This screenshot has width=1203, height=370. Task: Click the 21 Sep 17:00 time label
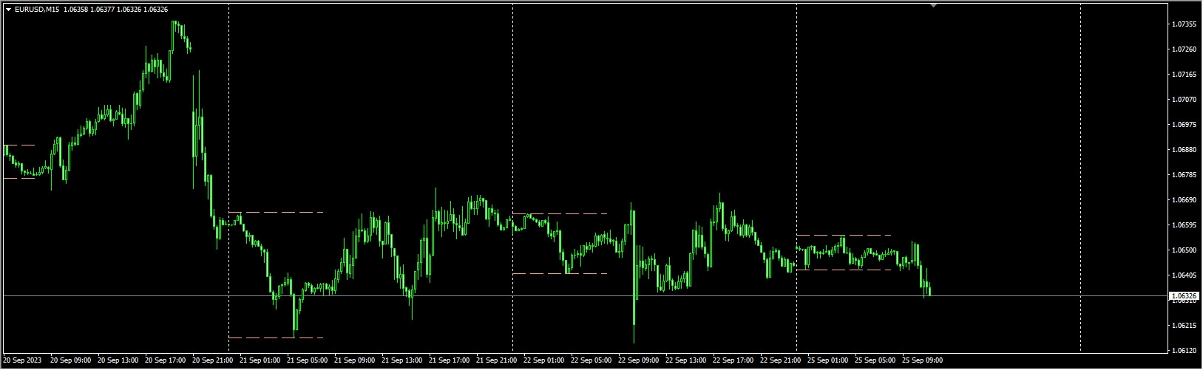coord(449,361)
